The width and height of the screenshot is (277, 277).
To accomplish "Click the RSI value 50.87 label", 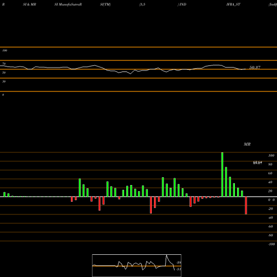I will pos(255,68).
